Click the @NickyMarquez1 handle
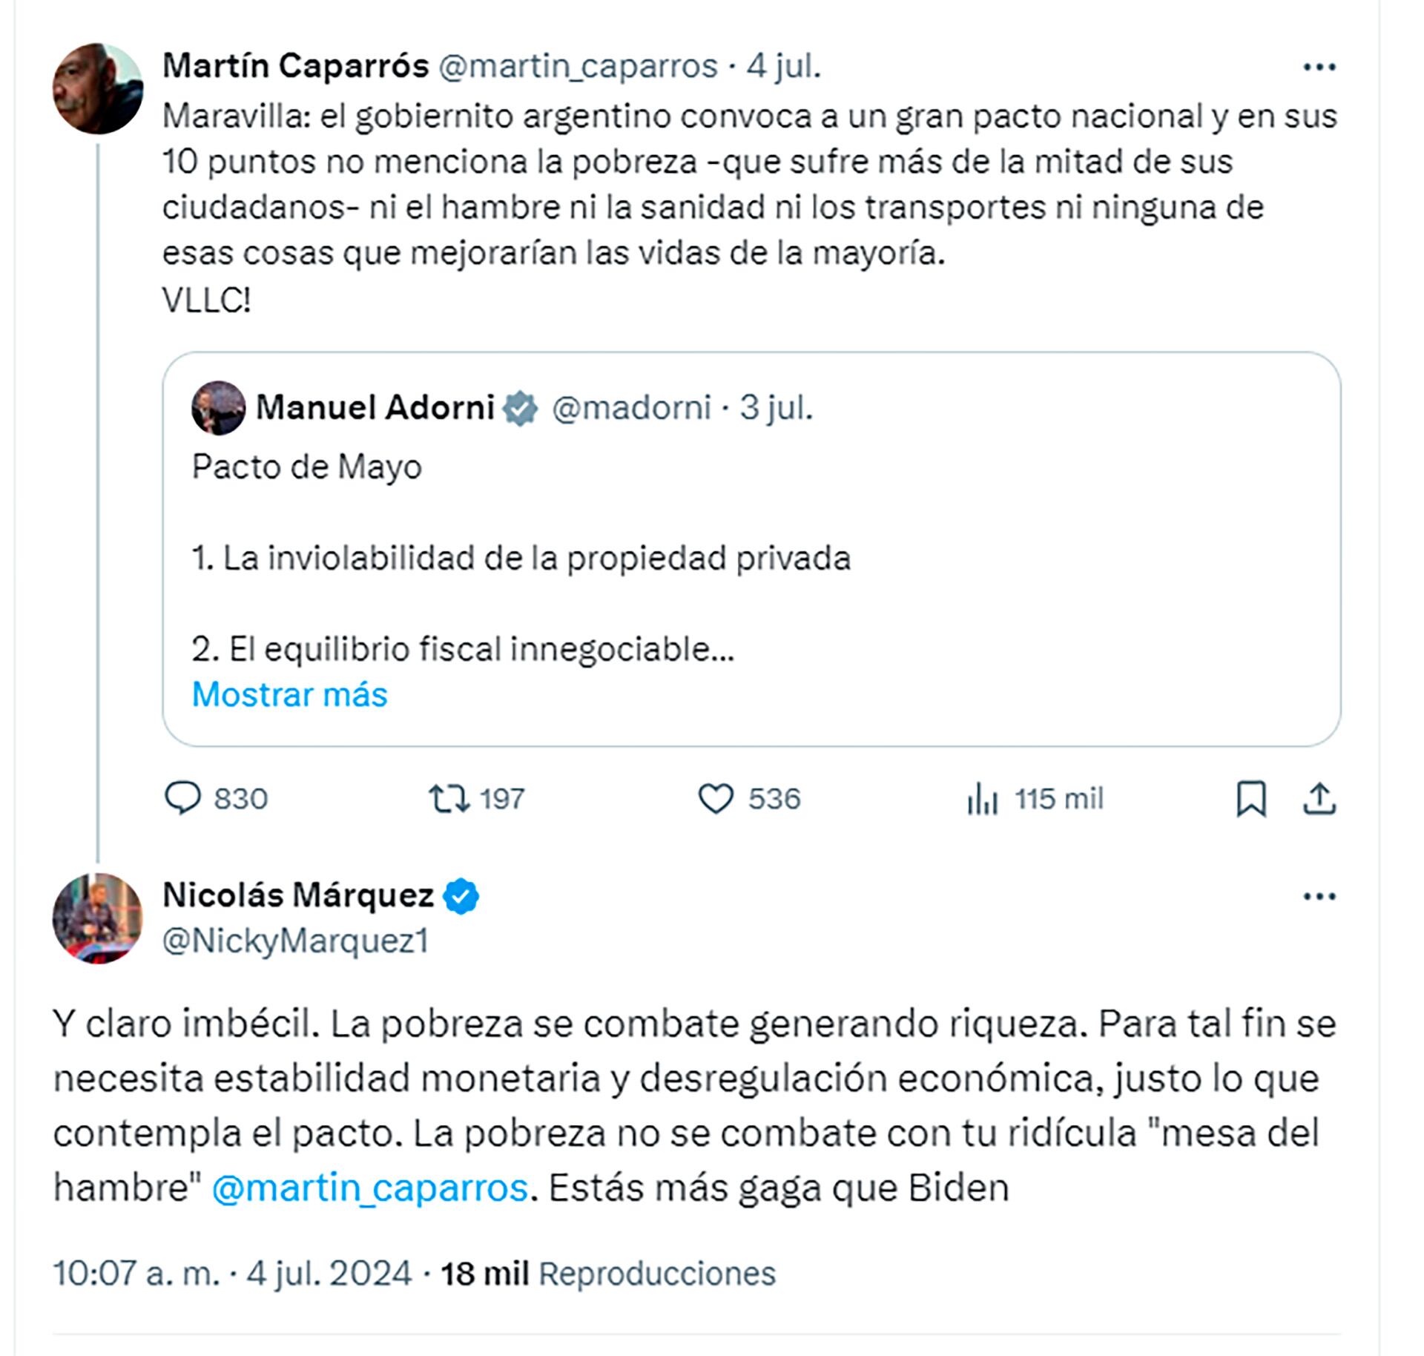The image size is (1424, 1356). (x=295, y=941)
